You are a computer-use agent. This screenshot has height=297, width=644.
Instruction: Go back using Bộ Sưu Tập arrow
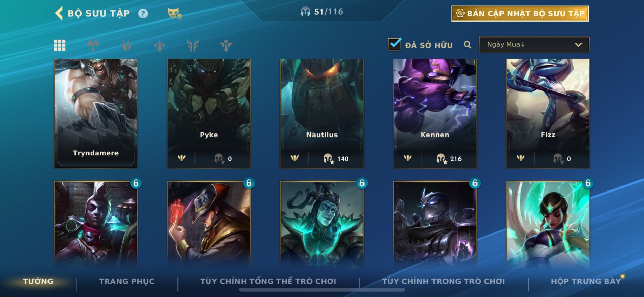(59, 14)
